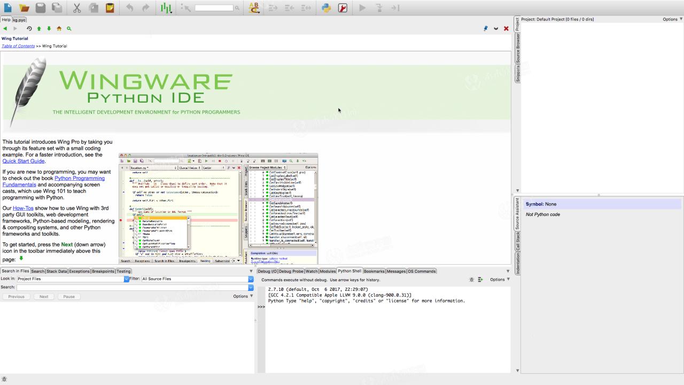This screenshot has width=684, height=385.
Task: Switch to the Help editor tab
Action: pyautogui.click(x=6, y=20)
